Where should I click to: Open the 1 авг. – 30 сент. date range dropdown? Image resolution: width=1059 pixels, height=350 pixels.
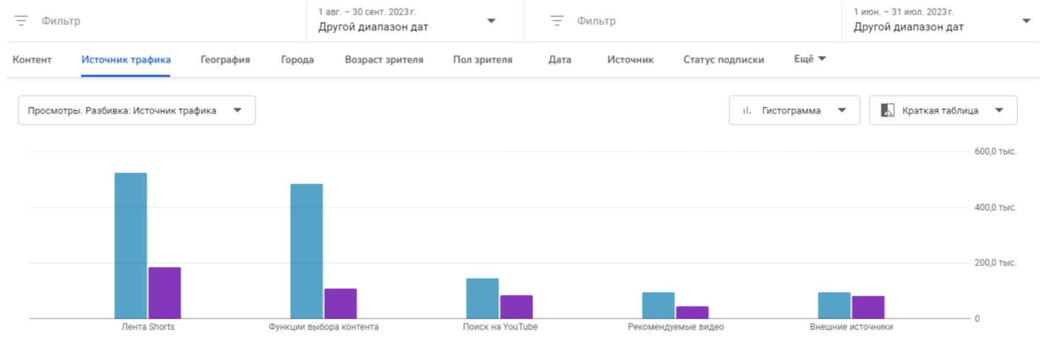(415, 21)
